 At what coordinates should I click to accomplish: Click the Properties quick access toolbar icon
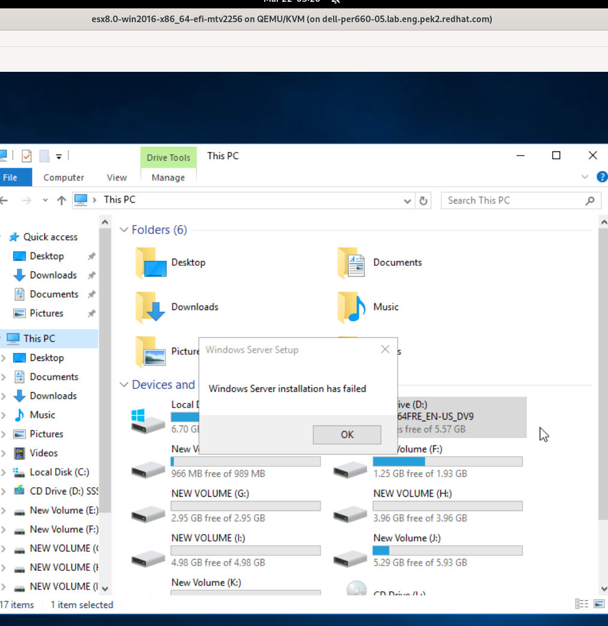point(27,156)
